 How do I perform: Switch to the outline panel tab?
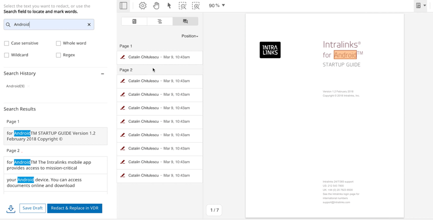160,21
